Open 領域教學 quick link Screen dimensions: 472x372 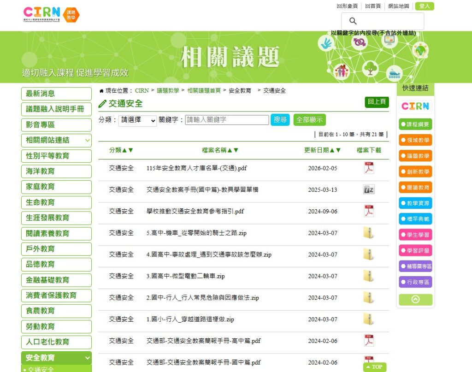[415, 140]
